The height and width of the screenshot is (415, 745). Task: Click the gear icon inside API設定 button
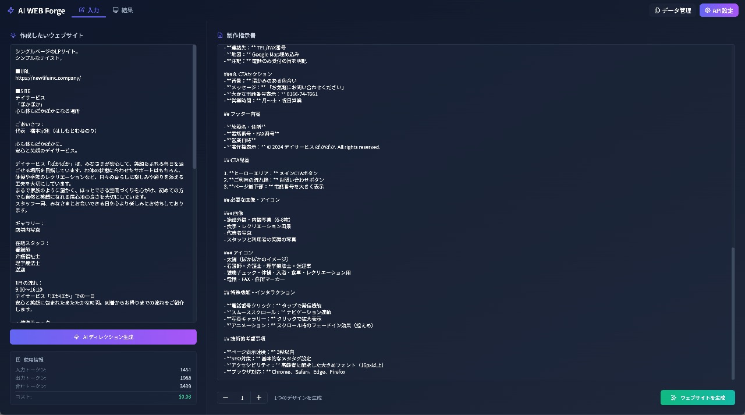pos(707,10)
